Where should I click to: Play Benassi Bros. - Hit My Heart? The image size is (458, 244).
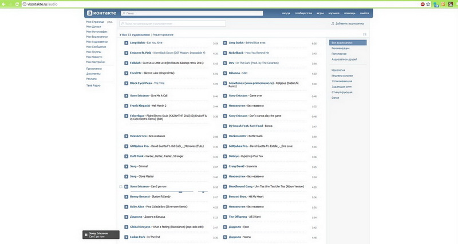point(225,197)
